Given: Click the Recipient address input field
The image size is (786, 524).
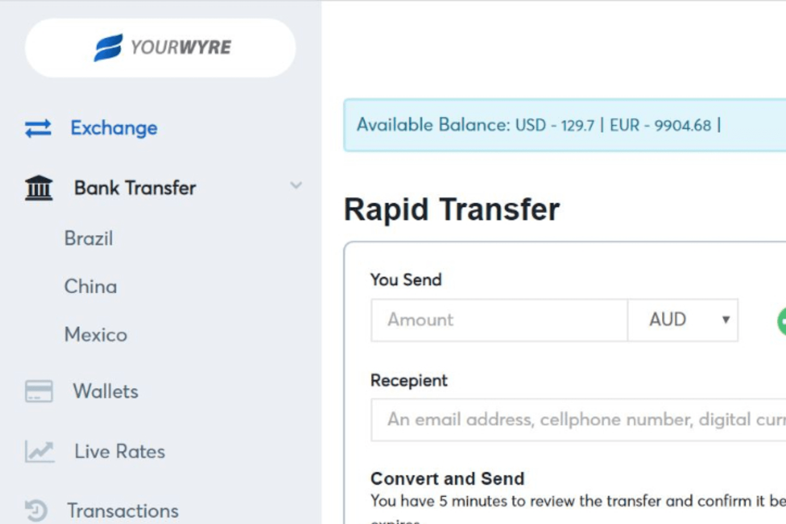Looking at the screenshot, I should tap(579, 420).
